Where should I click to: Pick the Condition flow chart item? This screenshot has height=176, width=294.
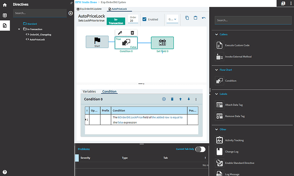[226, 81]
